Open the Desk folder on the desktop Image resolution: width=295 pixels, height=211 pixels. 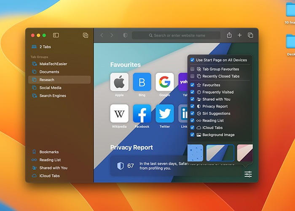[290, 41]
